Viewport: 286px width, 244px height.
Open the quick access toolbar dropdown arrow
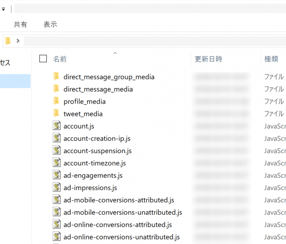click(x=3, y=9)
